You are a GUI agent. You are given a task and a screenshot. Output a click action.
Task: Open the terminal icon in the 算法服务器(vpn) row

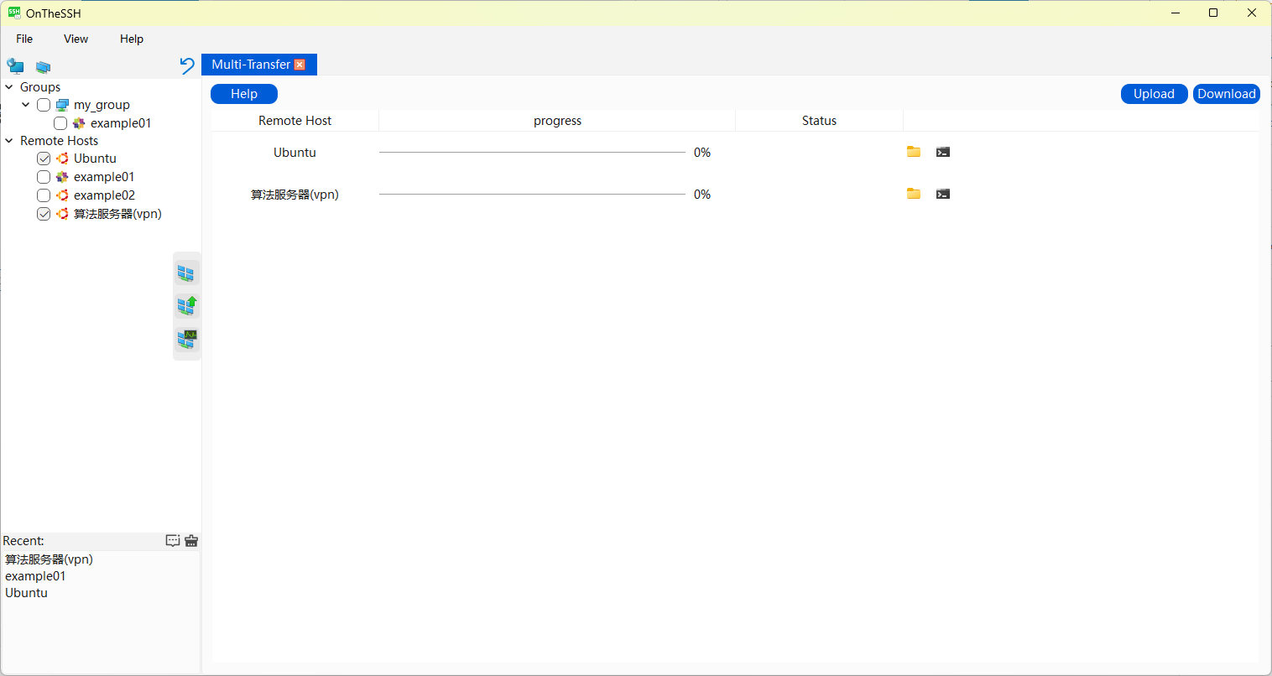click(x=943, y=194)
